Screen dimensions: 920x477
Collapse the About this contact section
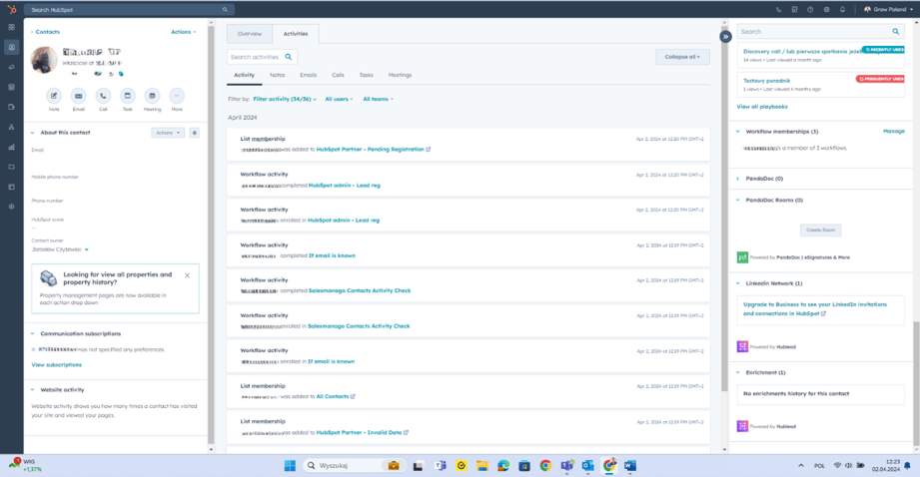point(32,133)
